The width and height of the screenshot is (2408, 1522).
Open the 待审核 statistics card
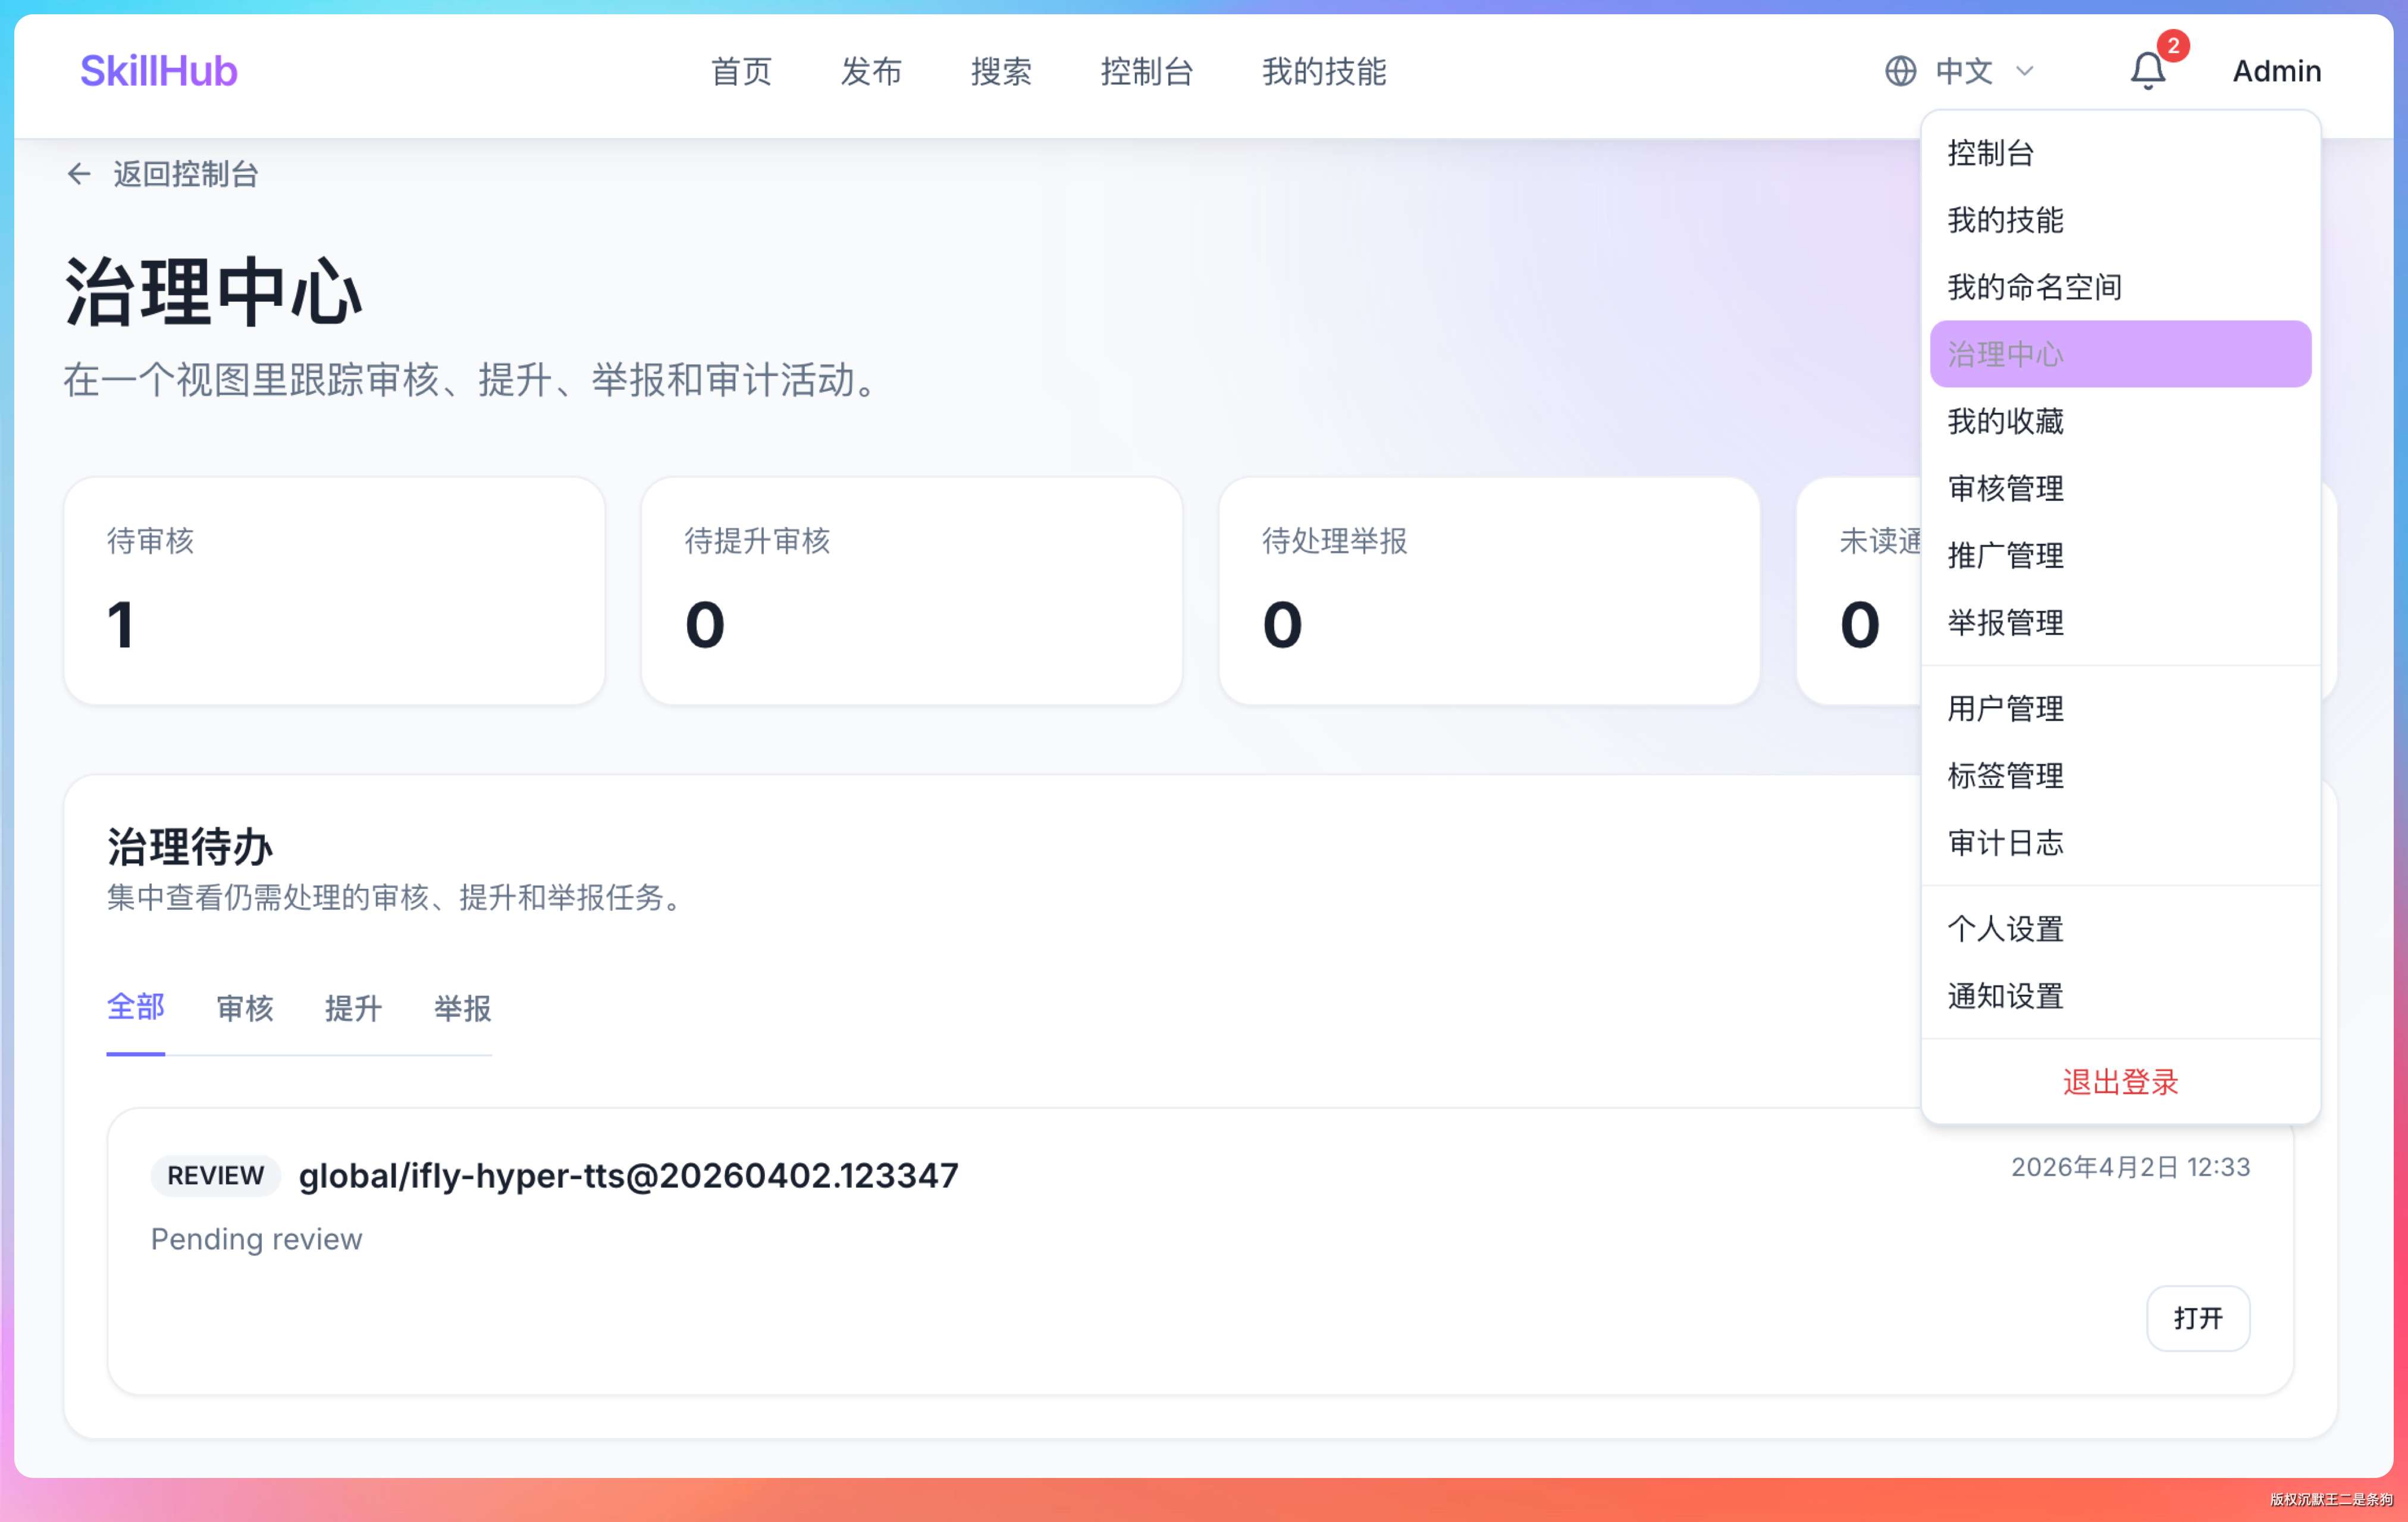click(x=334, y=590)
